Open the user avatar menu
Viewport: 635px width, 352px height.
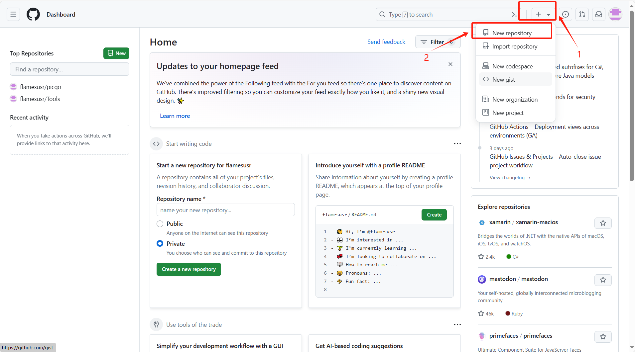[615, 14]
